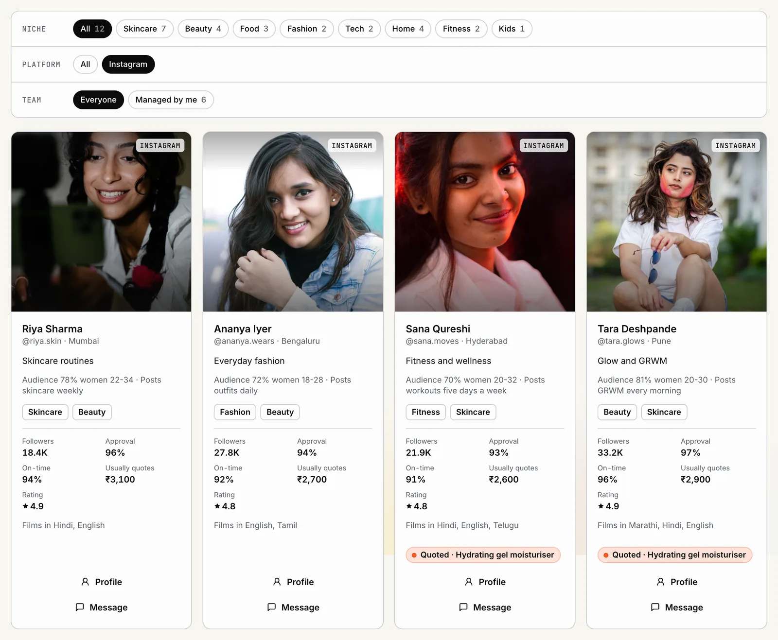
Task: Click the 97% approval value
Action: point(690,453)
